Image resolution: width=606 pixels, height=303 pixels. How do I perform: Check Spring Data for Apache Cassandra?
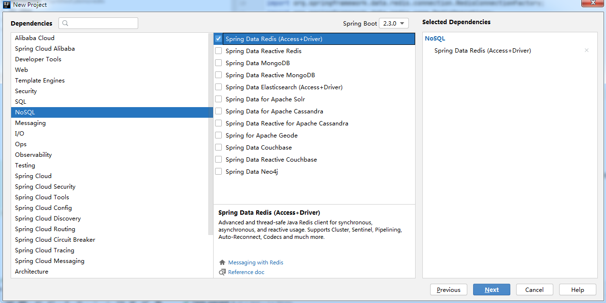218,111
